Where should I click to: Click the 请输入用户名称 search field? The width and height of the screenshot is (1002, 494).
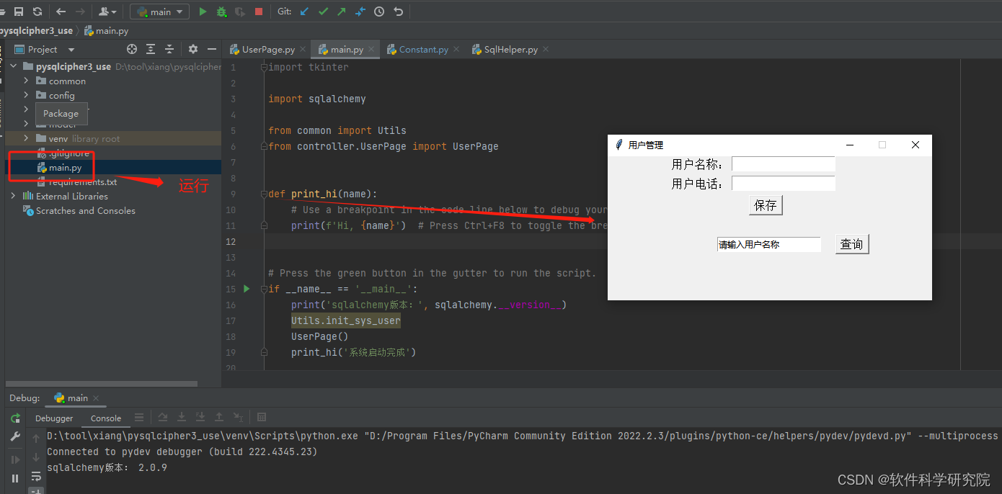click(x=769, y=245)
